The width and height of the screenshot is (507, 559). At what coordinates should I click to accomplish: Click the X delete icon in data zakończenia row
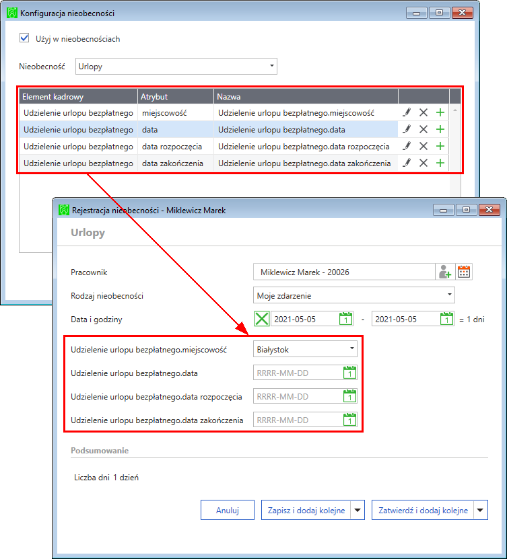[424, 162]
